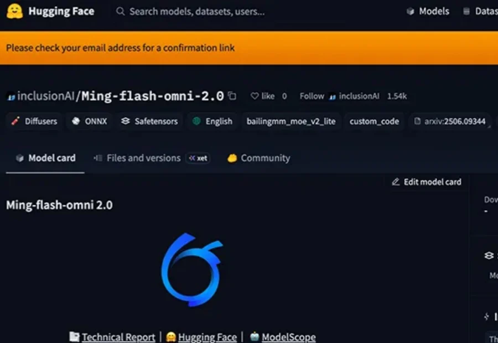Open the Community tab
Image resolution: width=498 pixels, height=343 pixels.
click(x=258, y=158)
